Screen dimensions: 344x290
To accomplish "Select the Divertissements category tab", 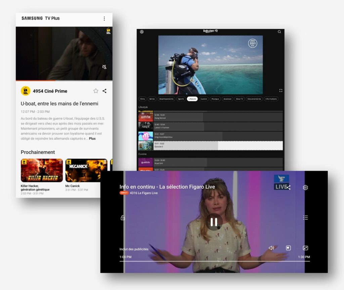I will pos(166,99).
